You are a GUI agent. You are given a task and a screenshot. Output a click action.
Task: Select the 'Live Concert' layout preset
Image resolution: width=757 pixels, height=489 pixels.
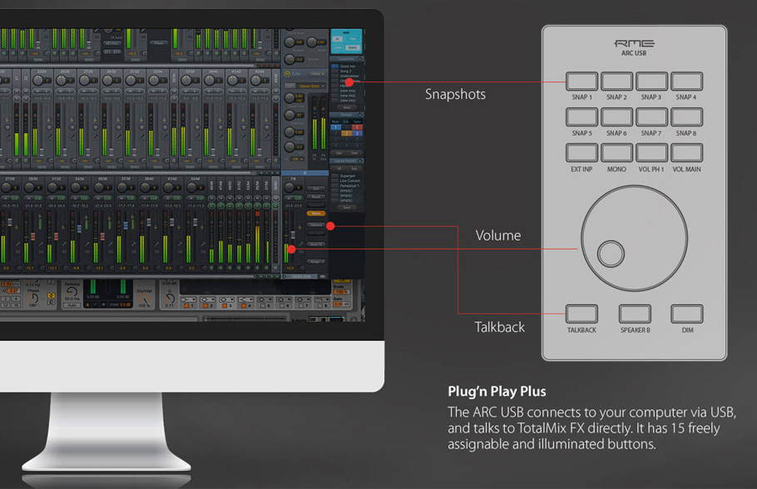[x=350, y=181]
